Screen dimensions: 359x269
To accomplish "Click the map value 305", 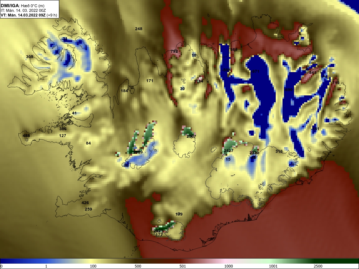I will click(29, 57).
